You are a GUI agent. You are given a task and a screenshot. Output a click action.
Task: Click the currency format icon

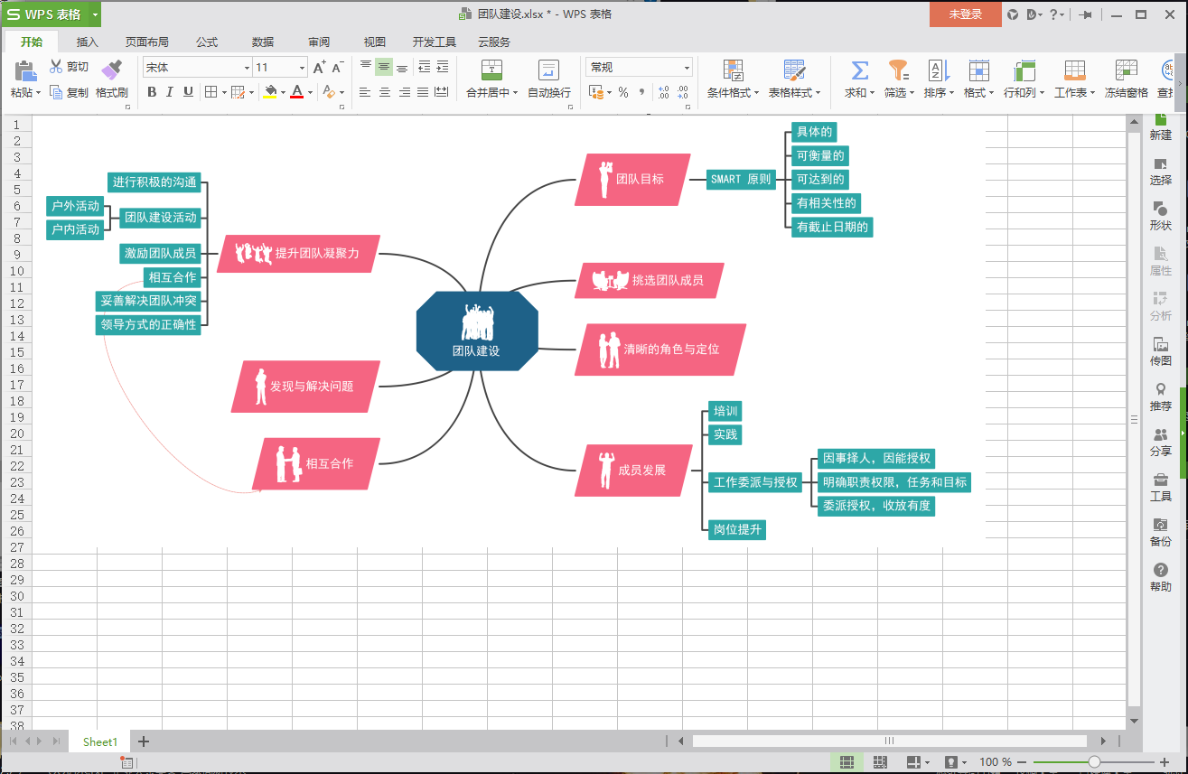click(595, 92)
